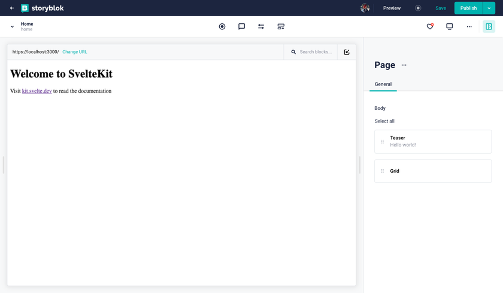Image resolution: width=503 pixels, height=293 pixels.
Task: Switch device preview with monitor icon
Action: [x=450, y=26]
